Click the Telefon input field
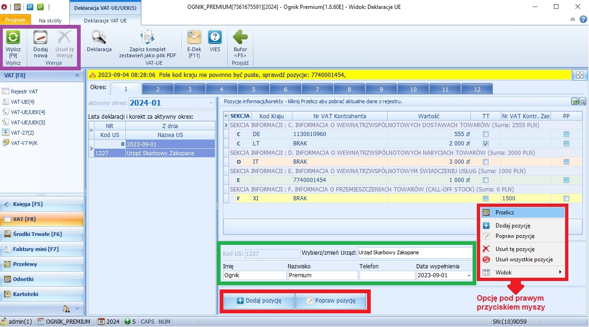The image size is (589, 327). pos(387,275)
